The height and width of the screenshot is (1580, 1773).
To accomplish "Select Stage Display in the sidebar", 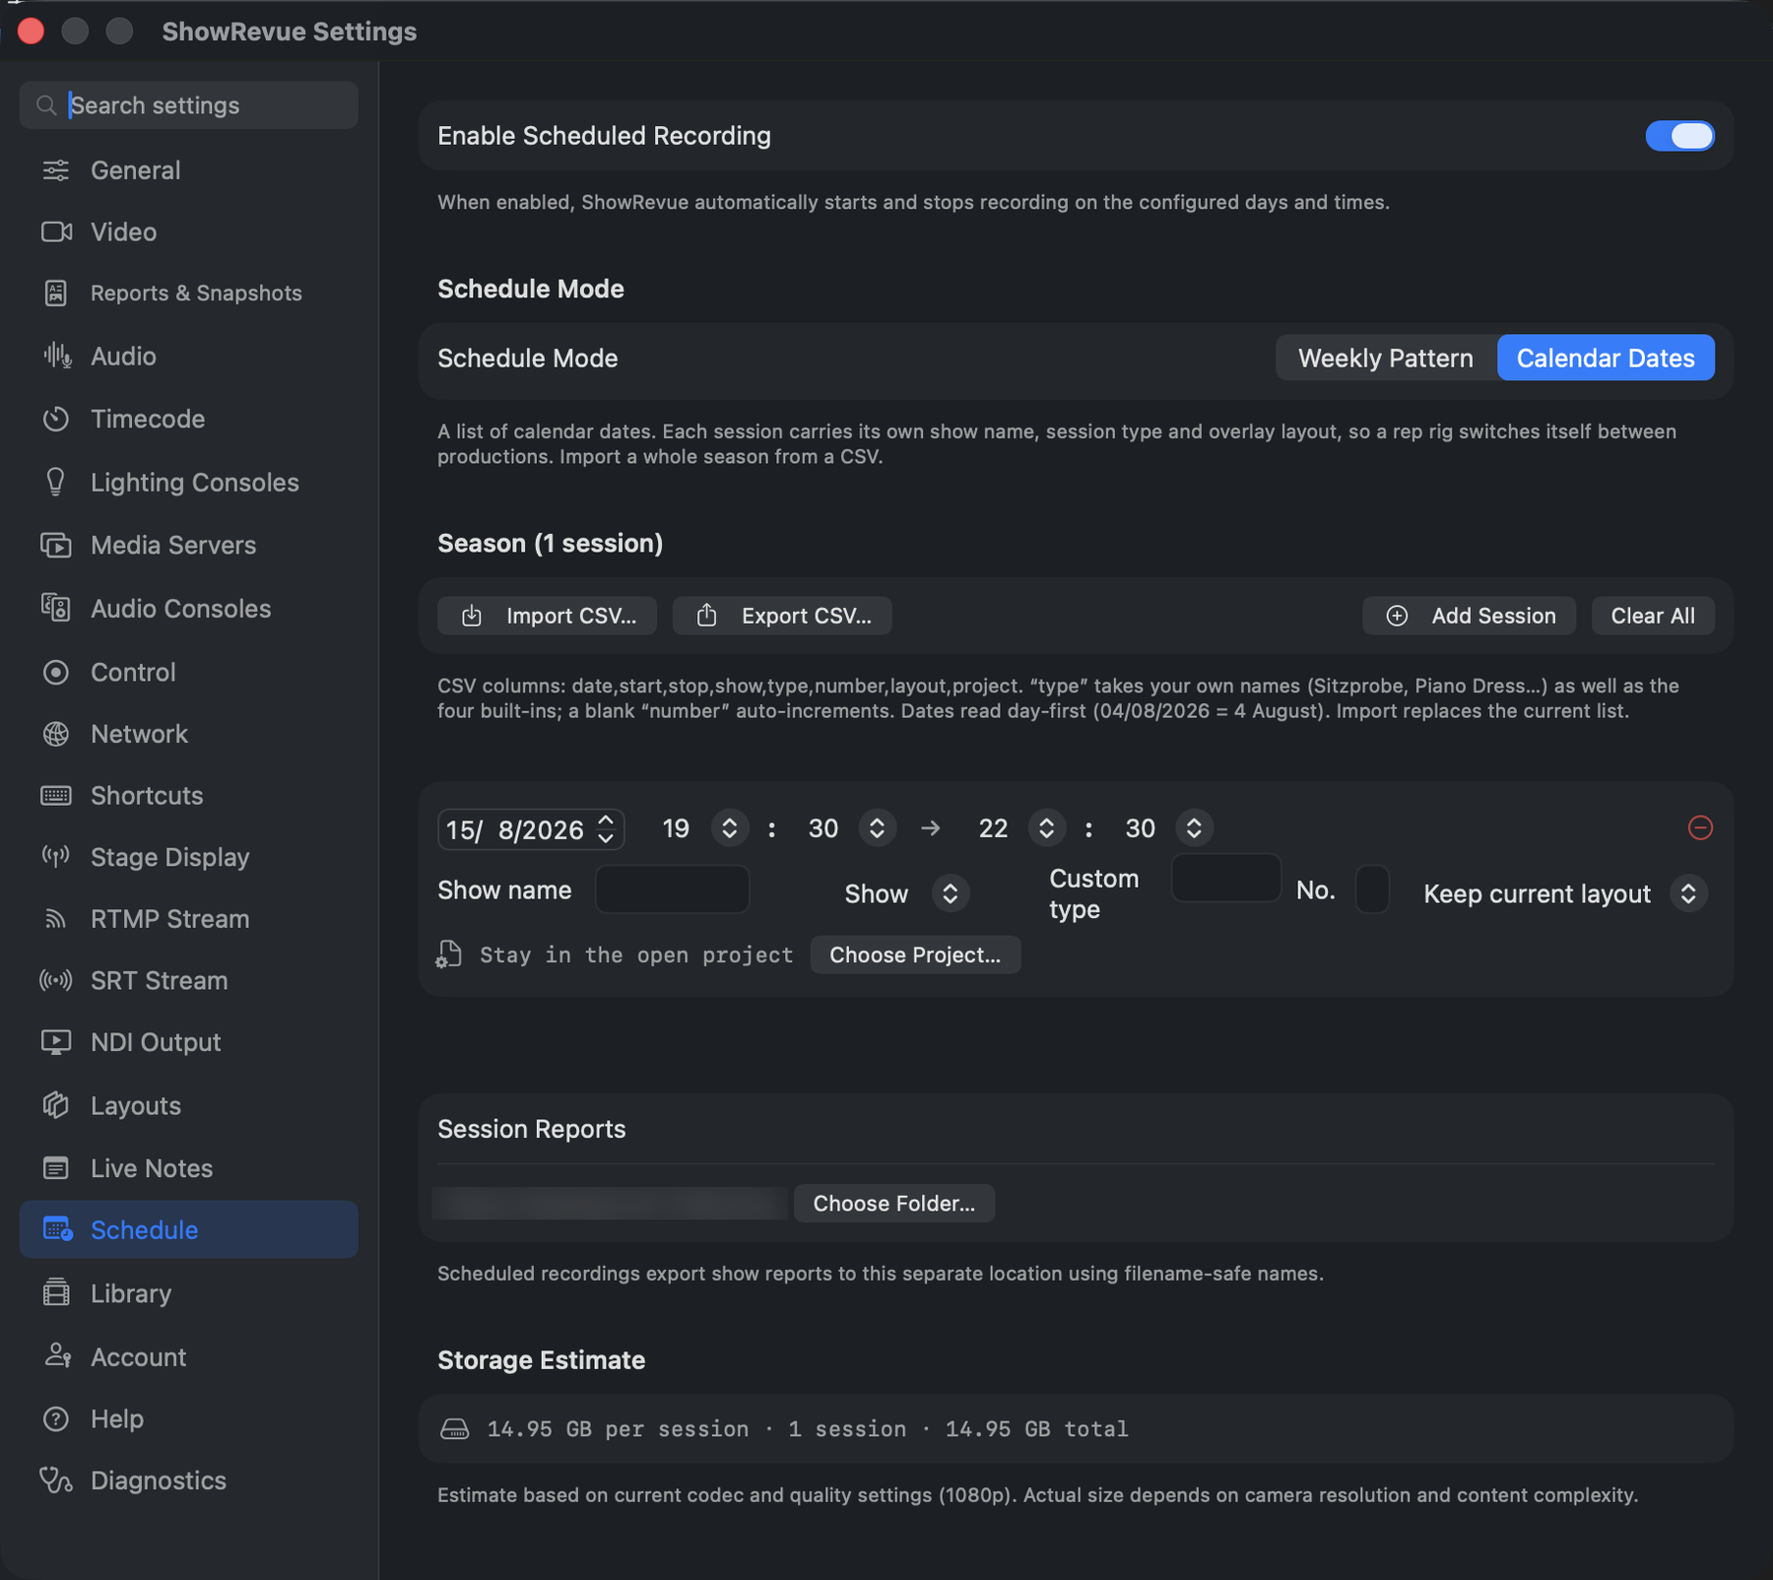I will point(189,857).
